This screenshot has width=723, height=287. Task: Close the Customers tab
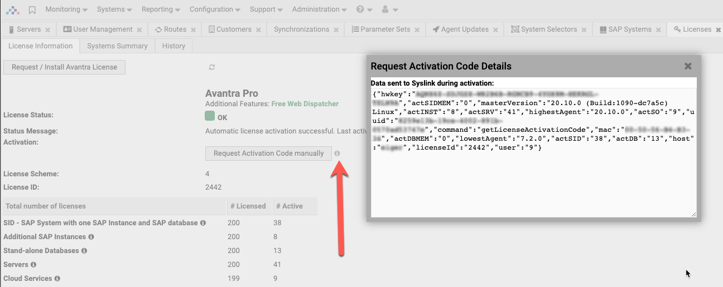pyautogui.click(x=259, y=30)
